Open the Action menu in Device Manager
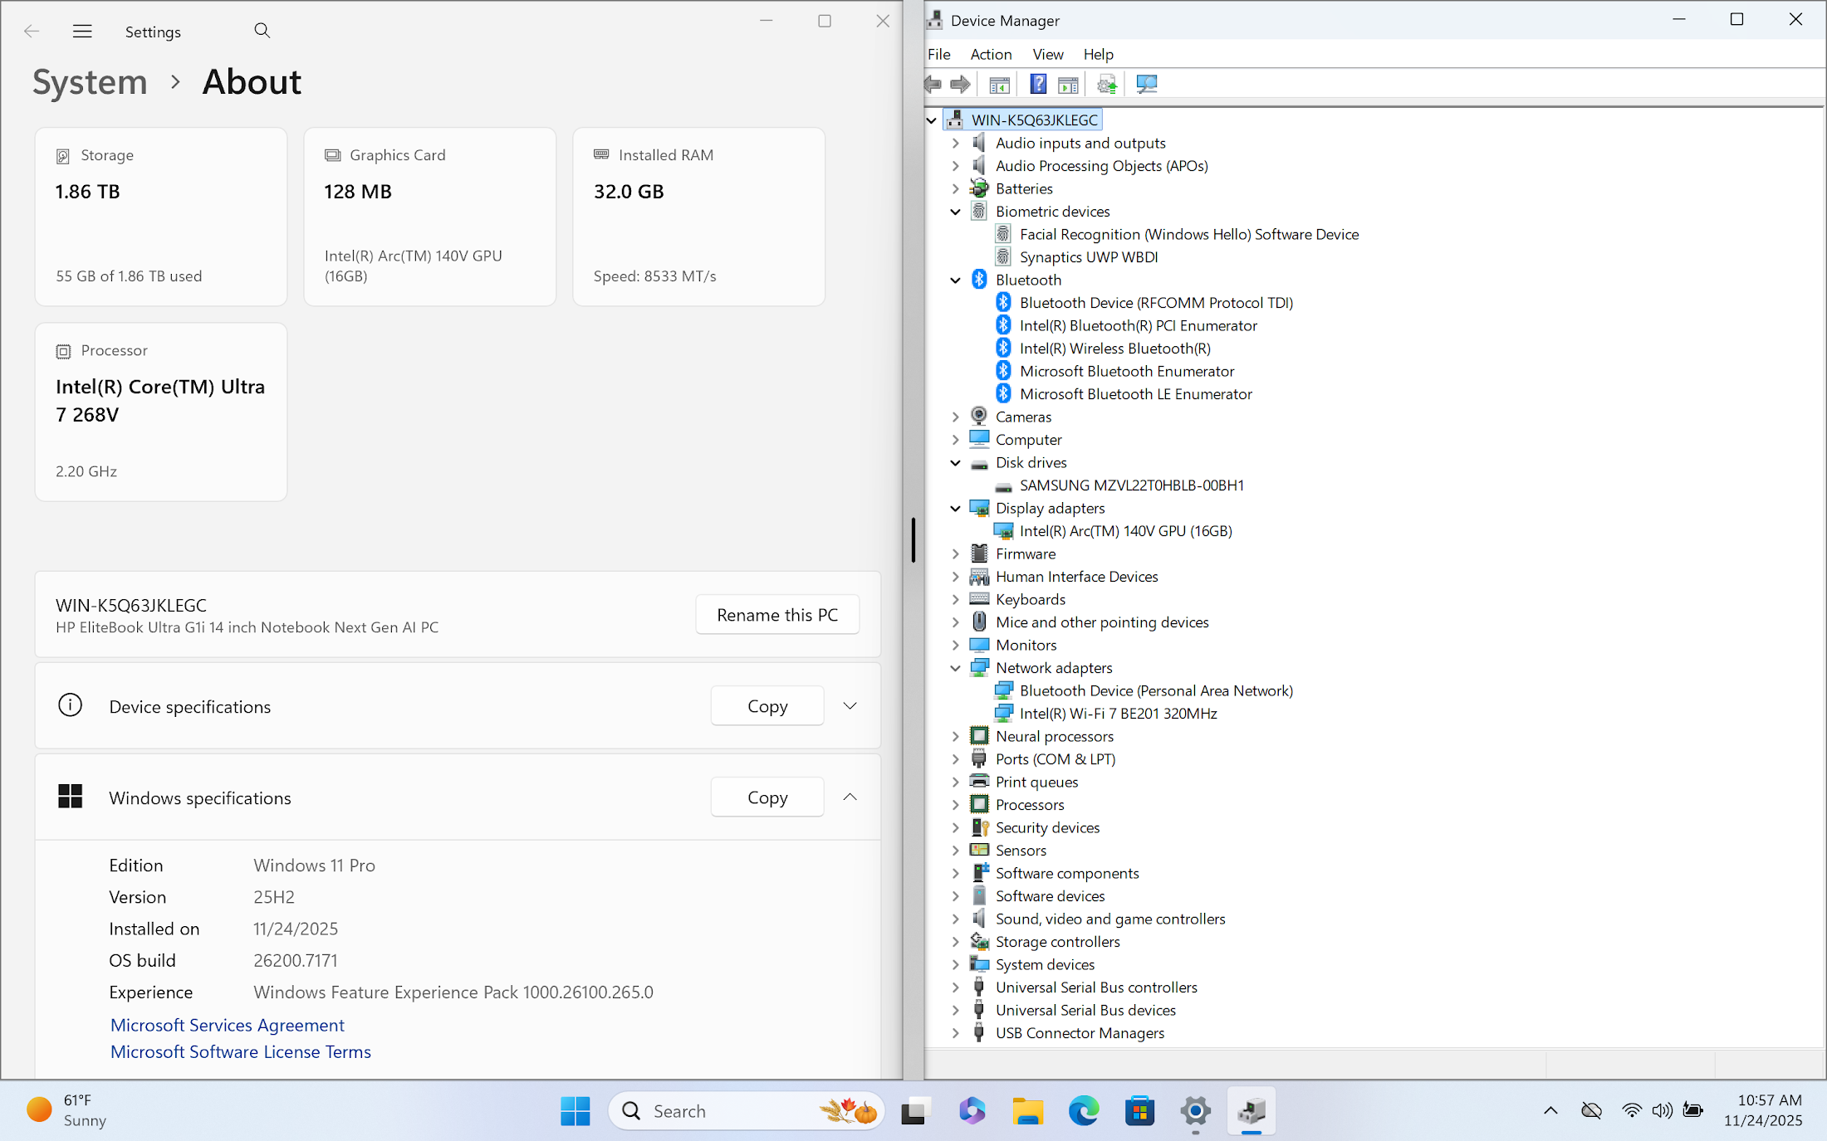The width and height of the screenshot is (1827, 1141). coord(991,54)
